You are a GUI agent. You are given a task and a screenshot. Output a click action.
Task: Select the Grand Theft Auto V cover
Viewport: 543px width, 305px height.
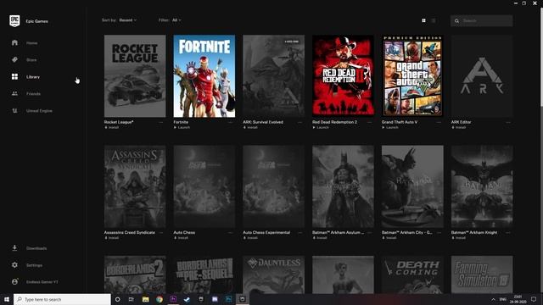pos(412,75)
